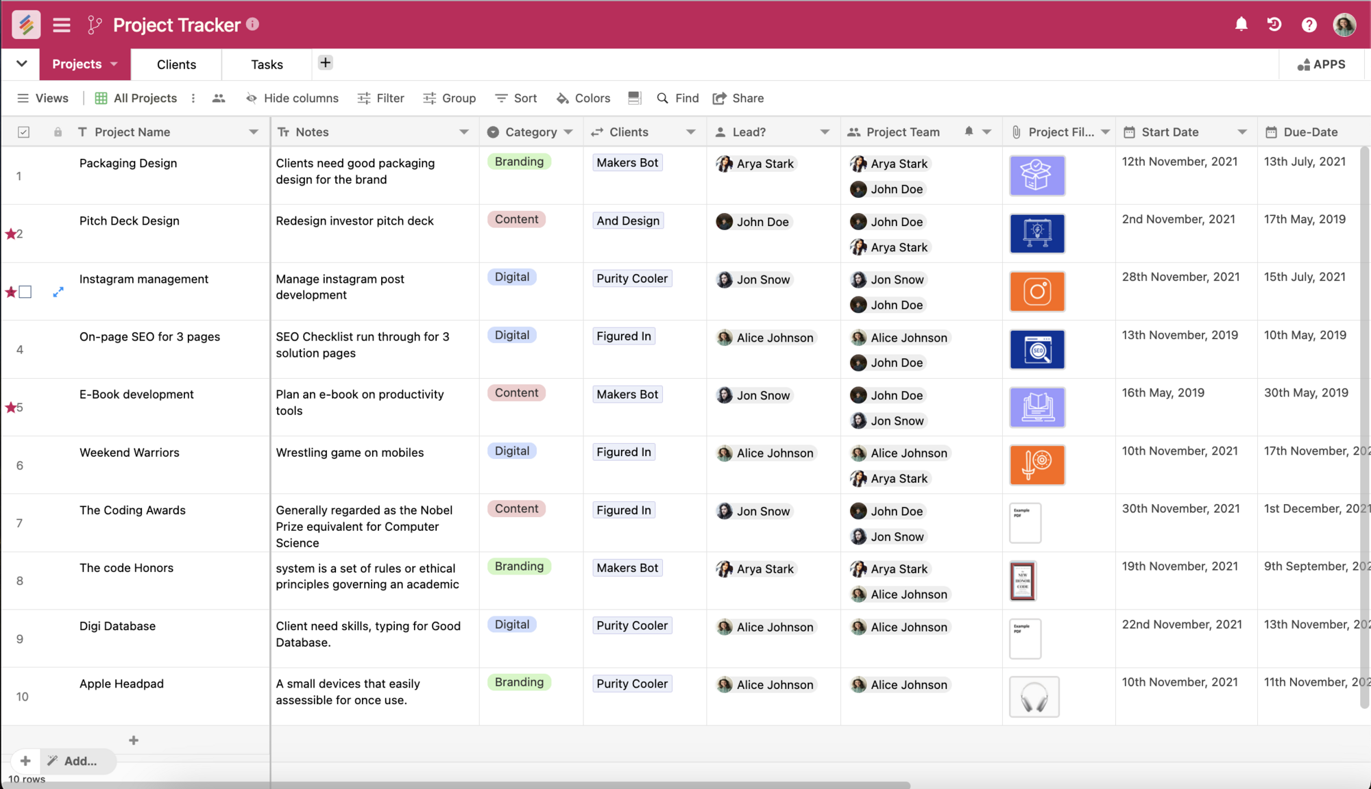Switch to the Clients tab
Image resolution: width=1371 pixels, height=789 pixels.
click(175, 64)
